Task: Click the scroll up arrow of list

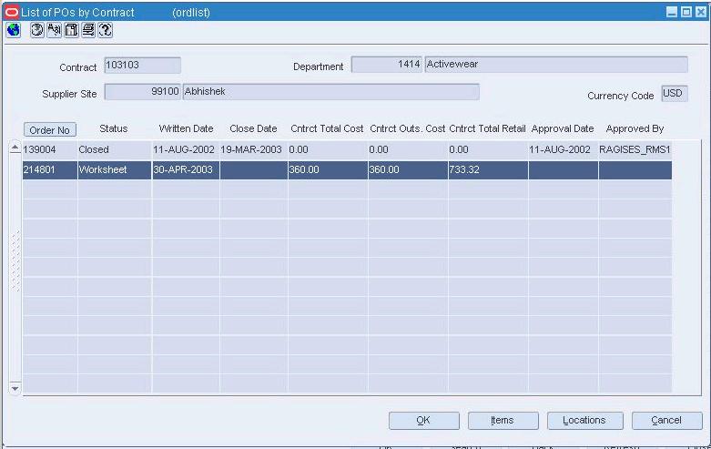Action: click(15, 148)
